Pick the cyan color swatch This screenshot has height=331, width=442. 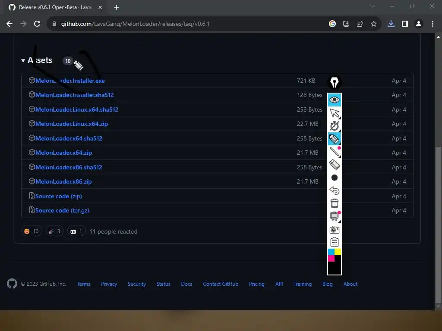(331, 252)
